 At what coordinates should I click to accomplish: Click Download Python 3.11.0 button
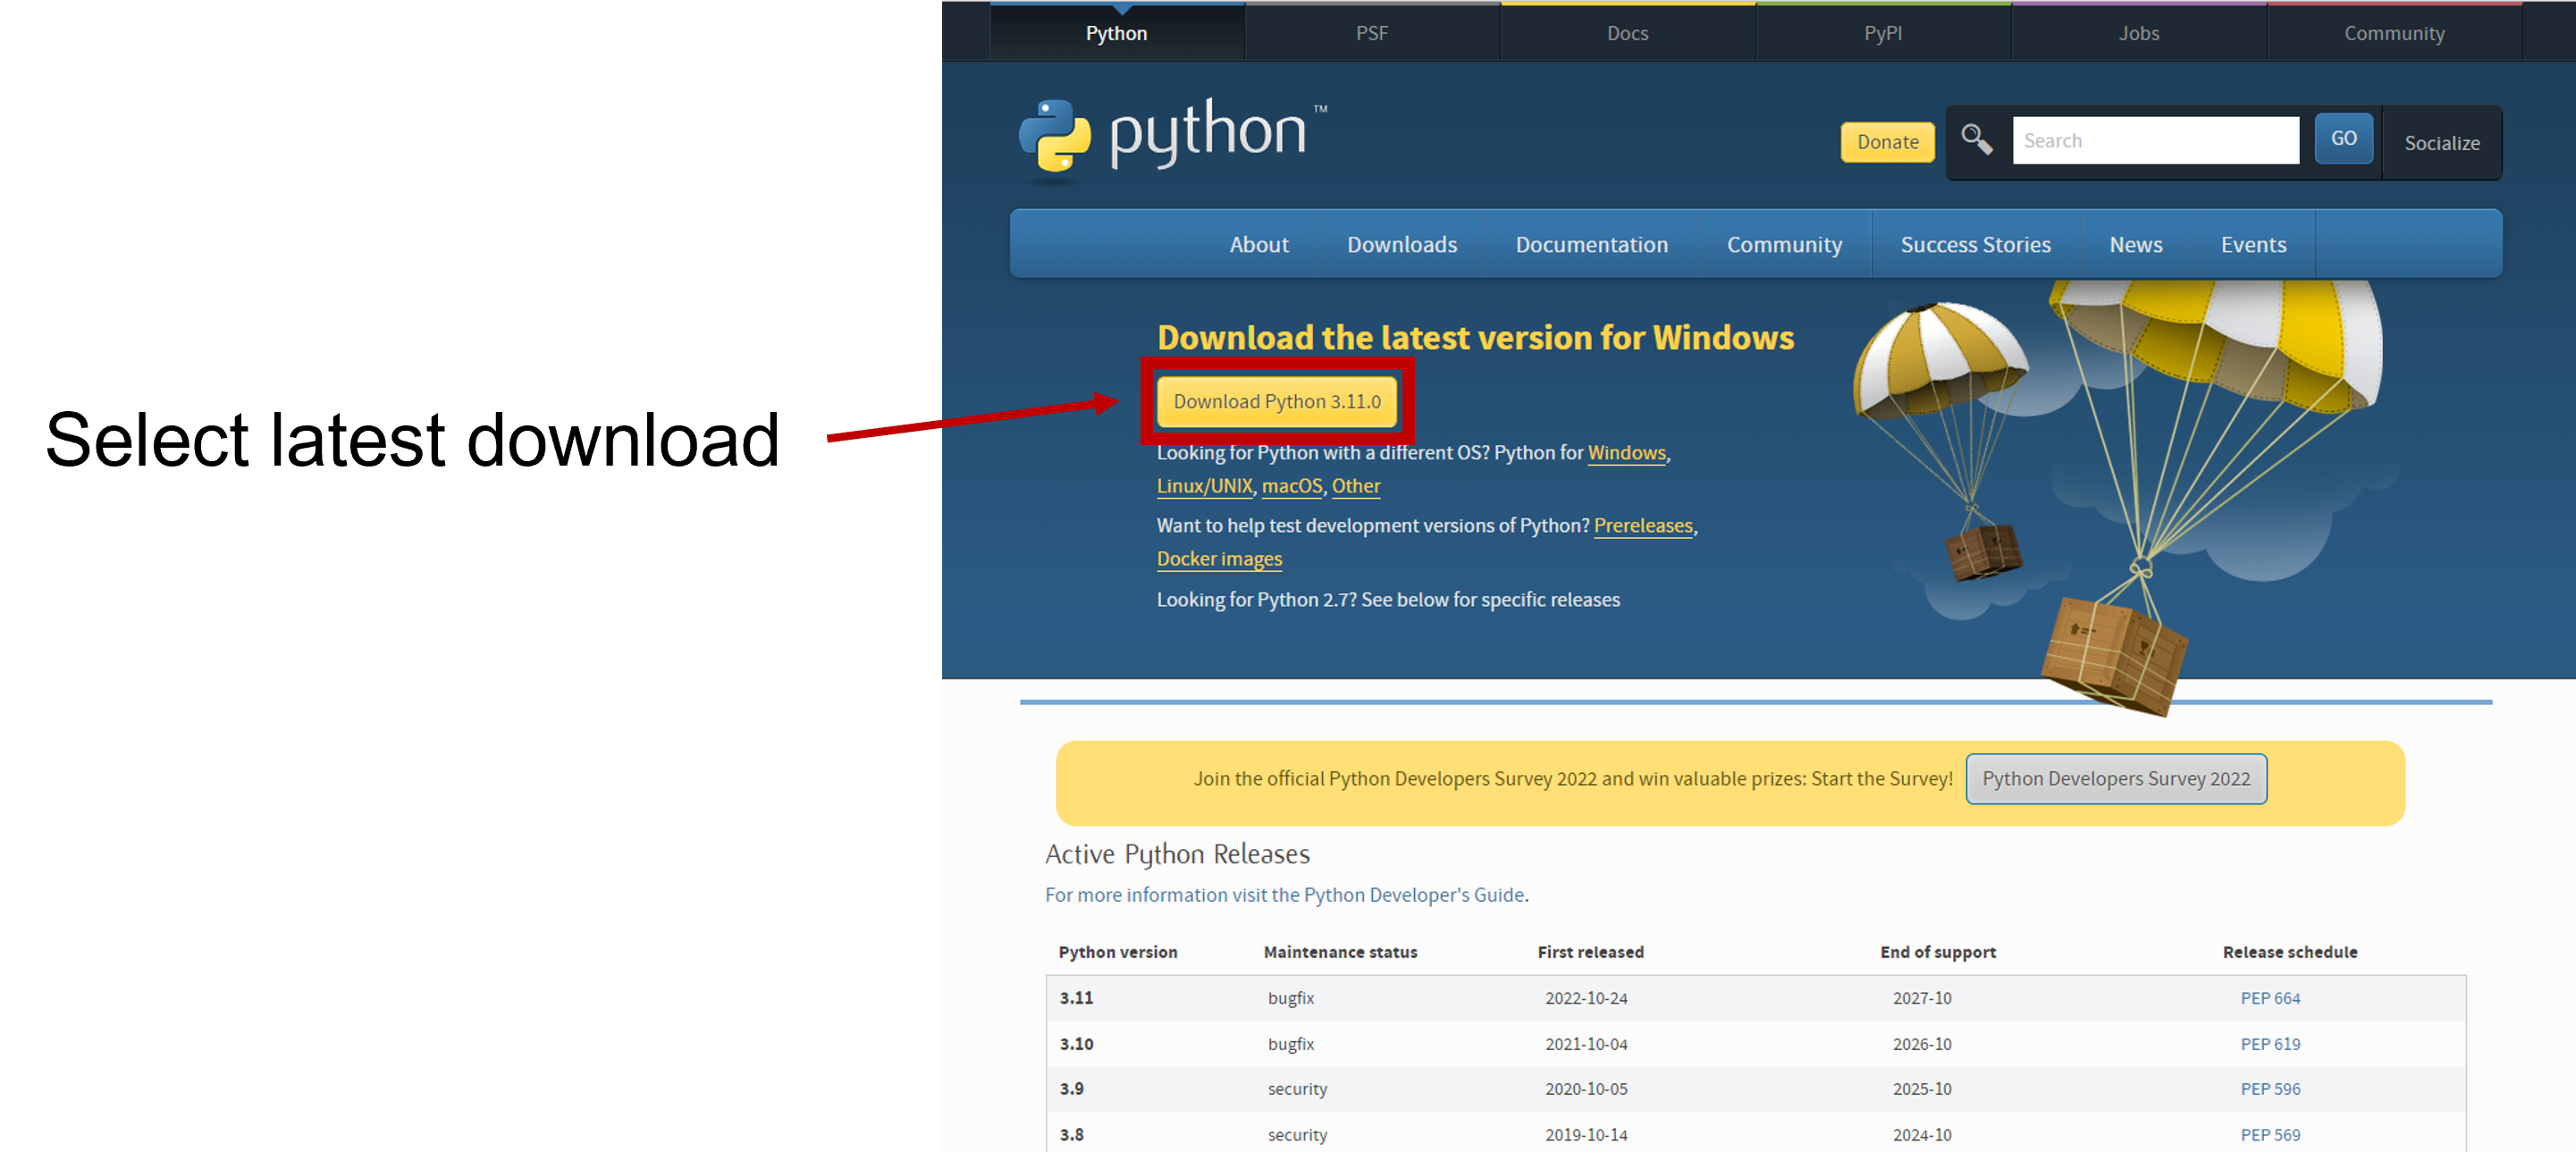pos(1277,401)
